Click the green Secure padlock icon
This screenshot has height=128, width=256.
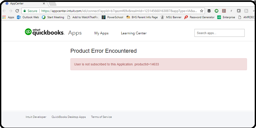tap(25, 11)
